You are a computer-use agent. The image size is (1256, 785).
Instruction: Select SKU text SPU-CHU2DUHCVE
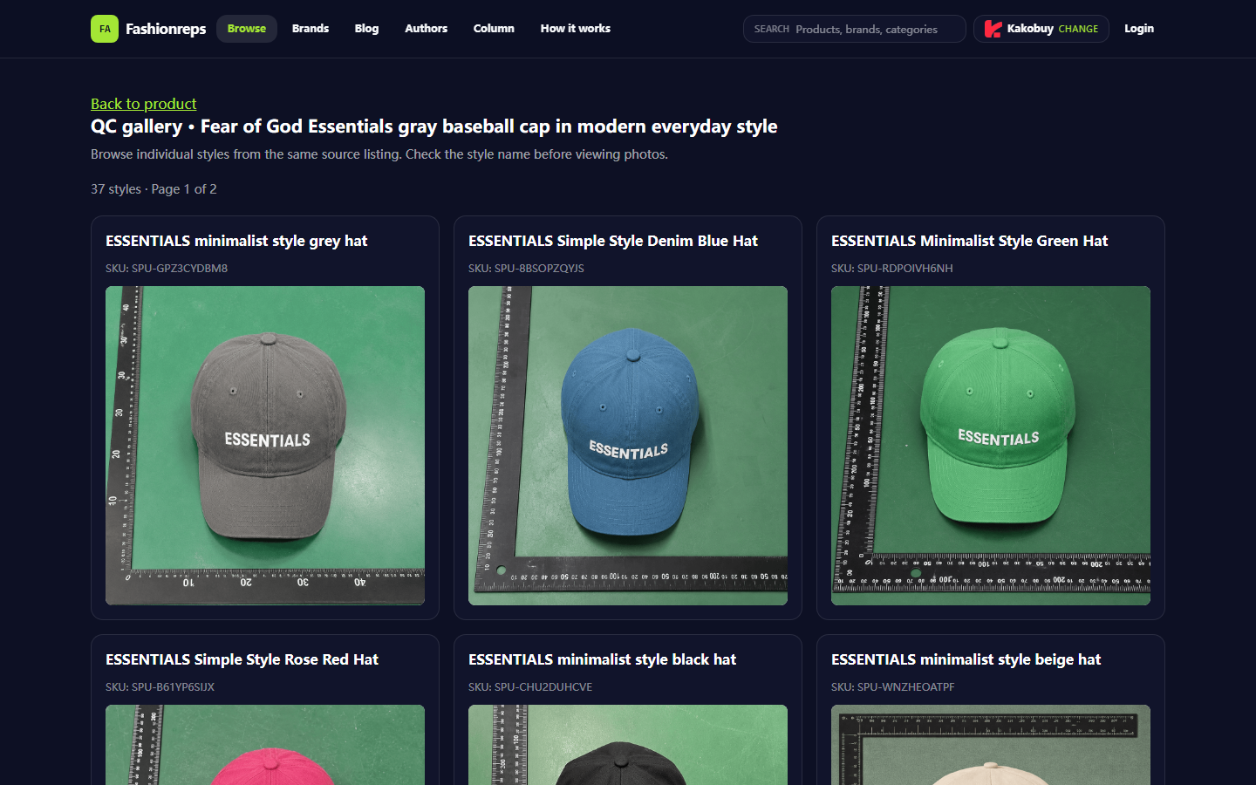point(543,687)
